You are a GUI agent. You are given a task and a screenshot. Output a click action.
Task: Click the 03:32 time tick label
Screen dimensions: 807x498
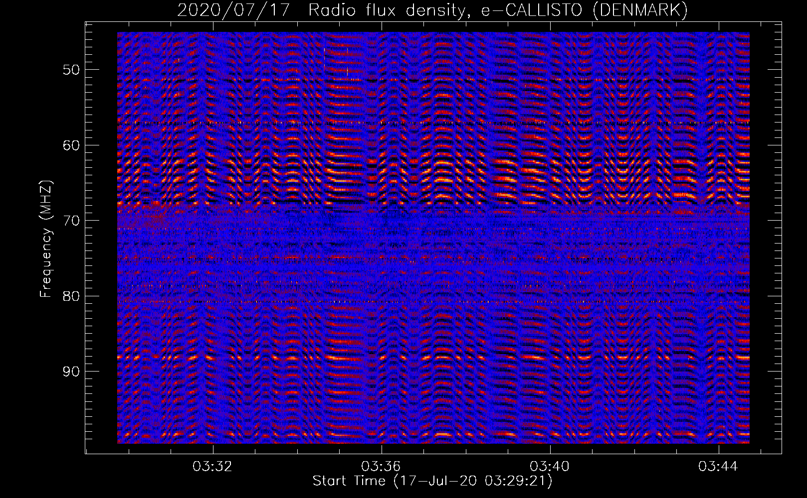click(x=212, y=467)
